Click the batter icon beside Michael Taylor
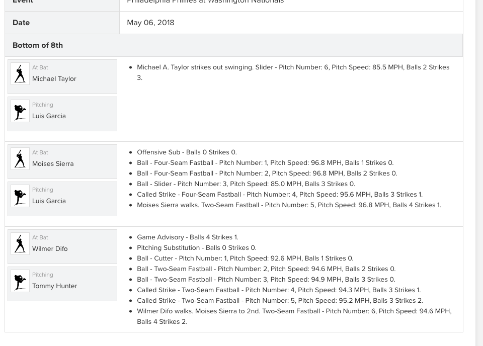Viewport: 483px width, 346px height. pos(20,74)
